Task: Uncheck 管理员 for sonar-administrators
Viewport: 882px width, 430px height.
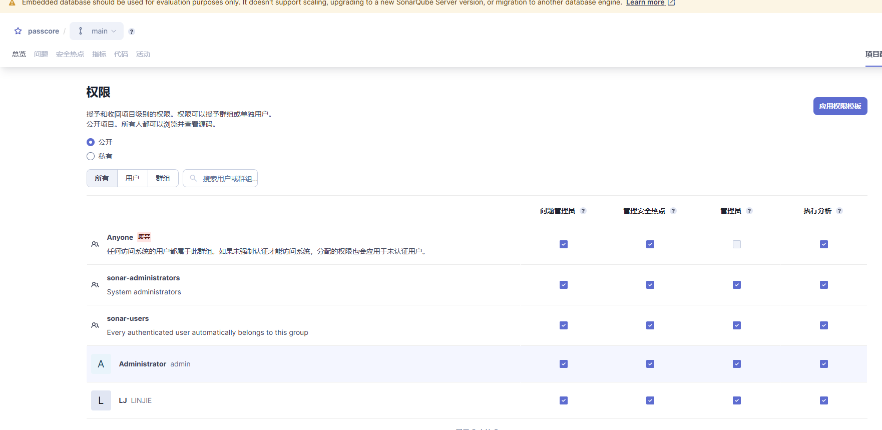Action: [x=737, y=285]
